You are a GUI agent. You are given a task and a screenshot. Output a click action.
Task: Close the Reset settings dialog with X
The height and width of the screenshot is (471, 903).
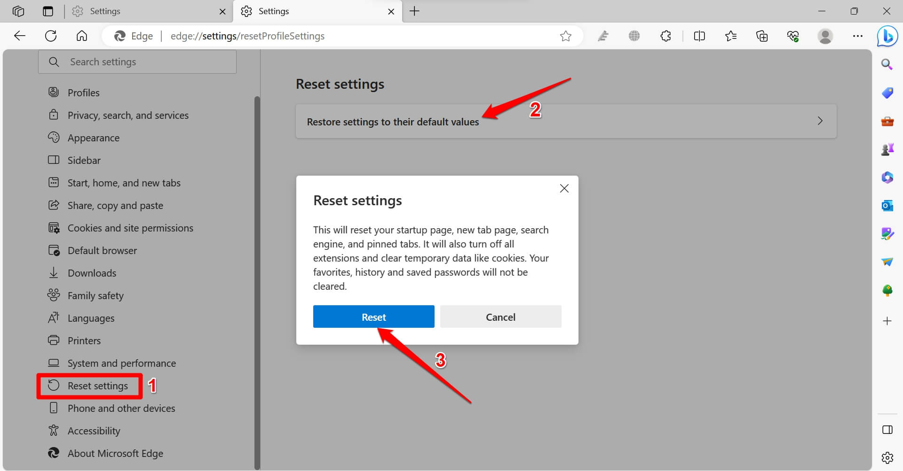click(x=564, y=188)
